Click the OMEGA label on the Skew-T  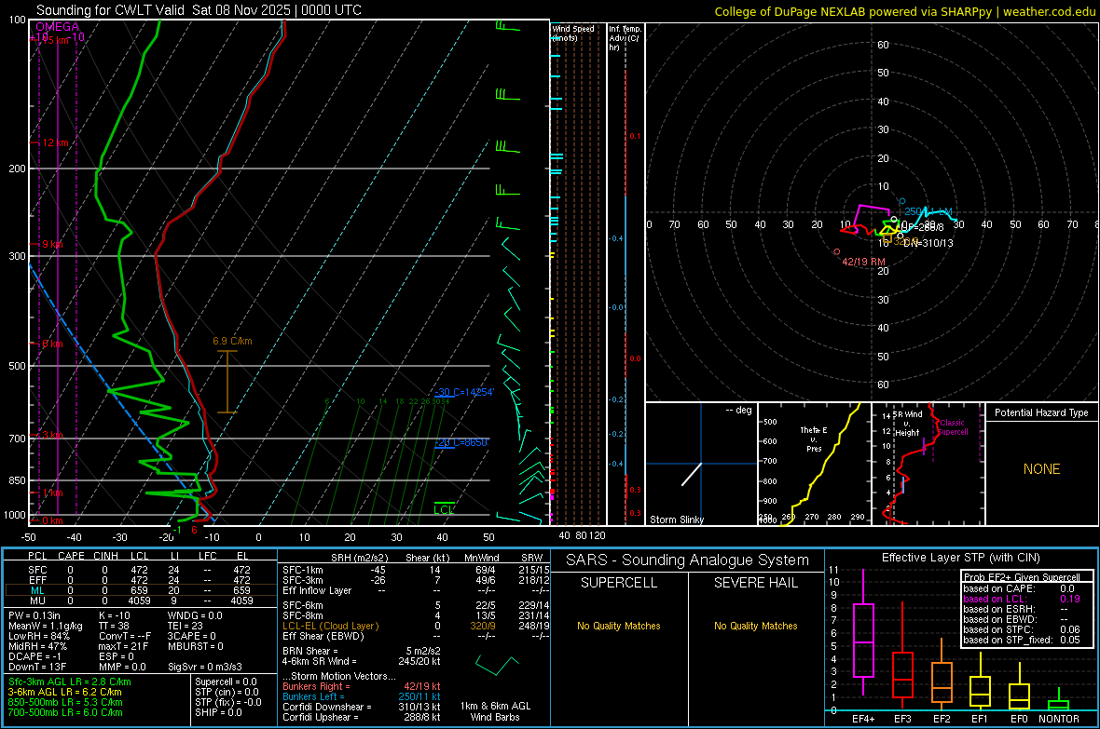point(57,27)
